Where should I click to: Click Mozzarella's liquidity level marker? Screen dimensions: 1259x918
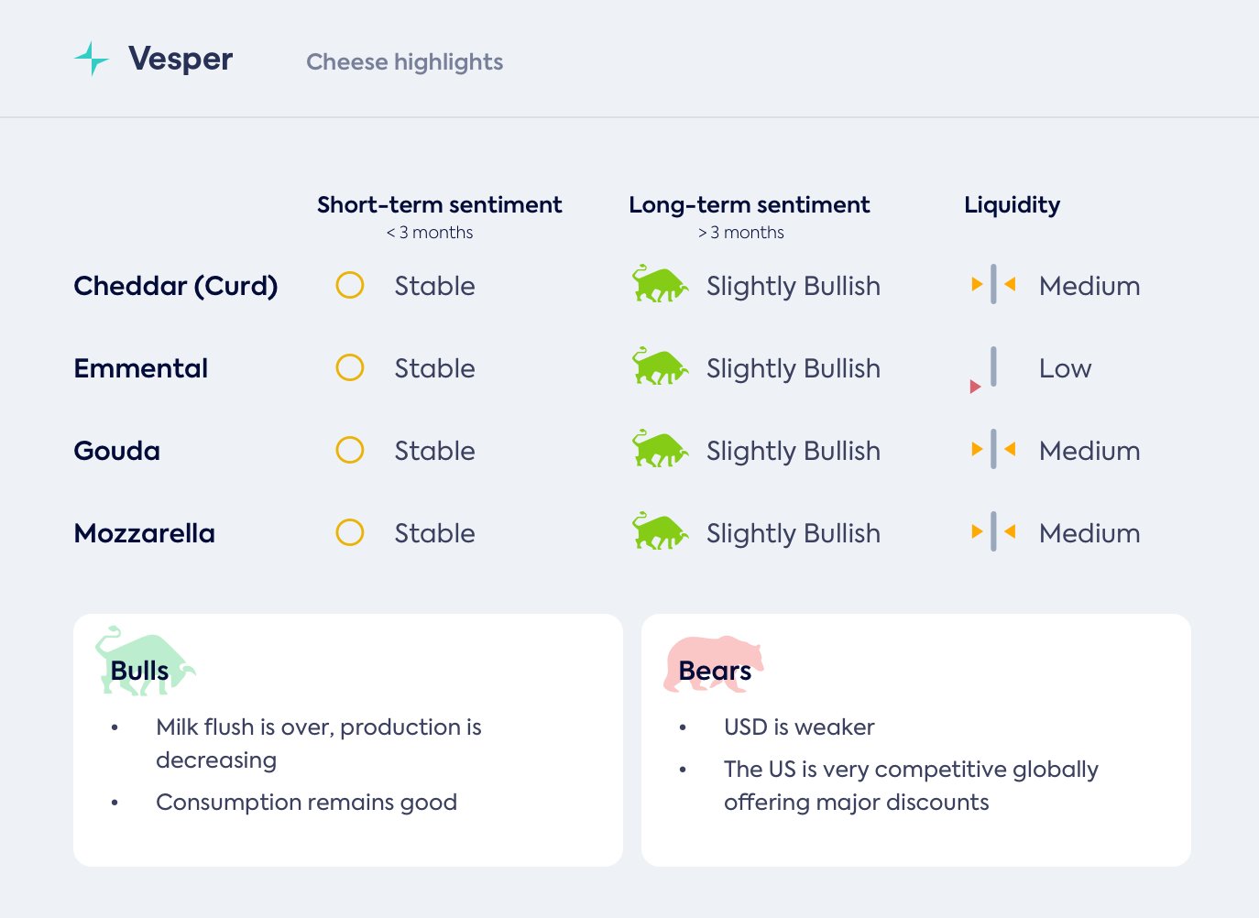[x=993, y=532]
